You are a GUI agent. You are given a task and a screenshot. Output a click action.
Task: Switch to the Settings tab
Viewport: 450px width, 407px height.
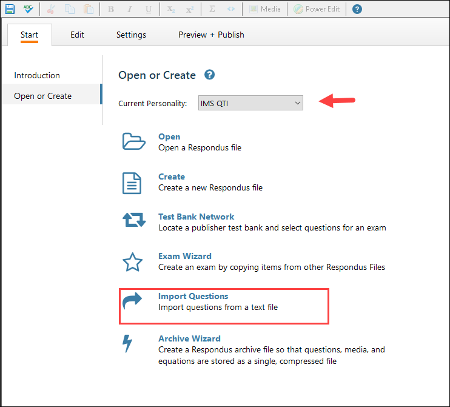(131, 35)
